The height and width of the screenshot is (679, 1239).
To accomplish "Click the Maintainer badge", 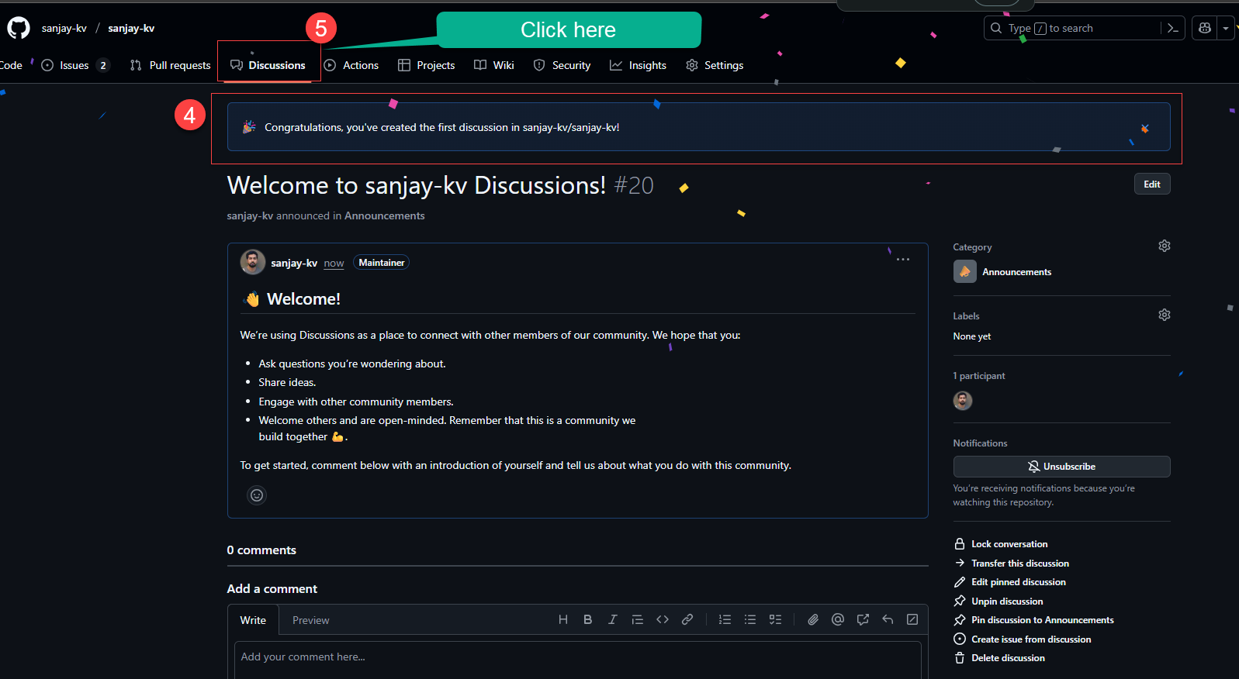I will (381, 263).
